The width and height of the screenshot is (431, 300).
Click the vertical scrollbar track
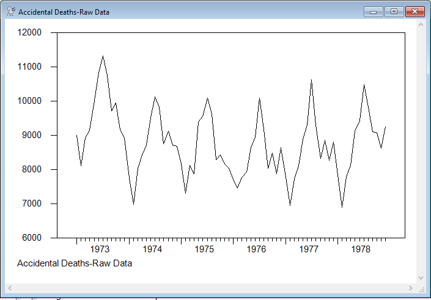point(421,153)
